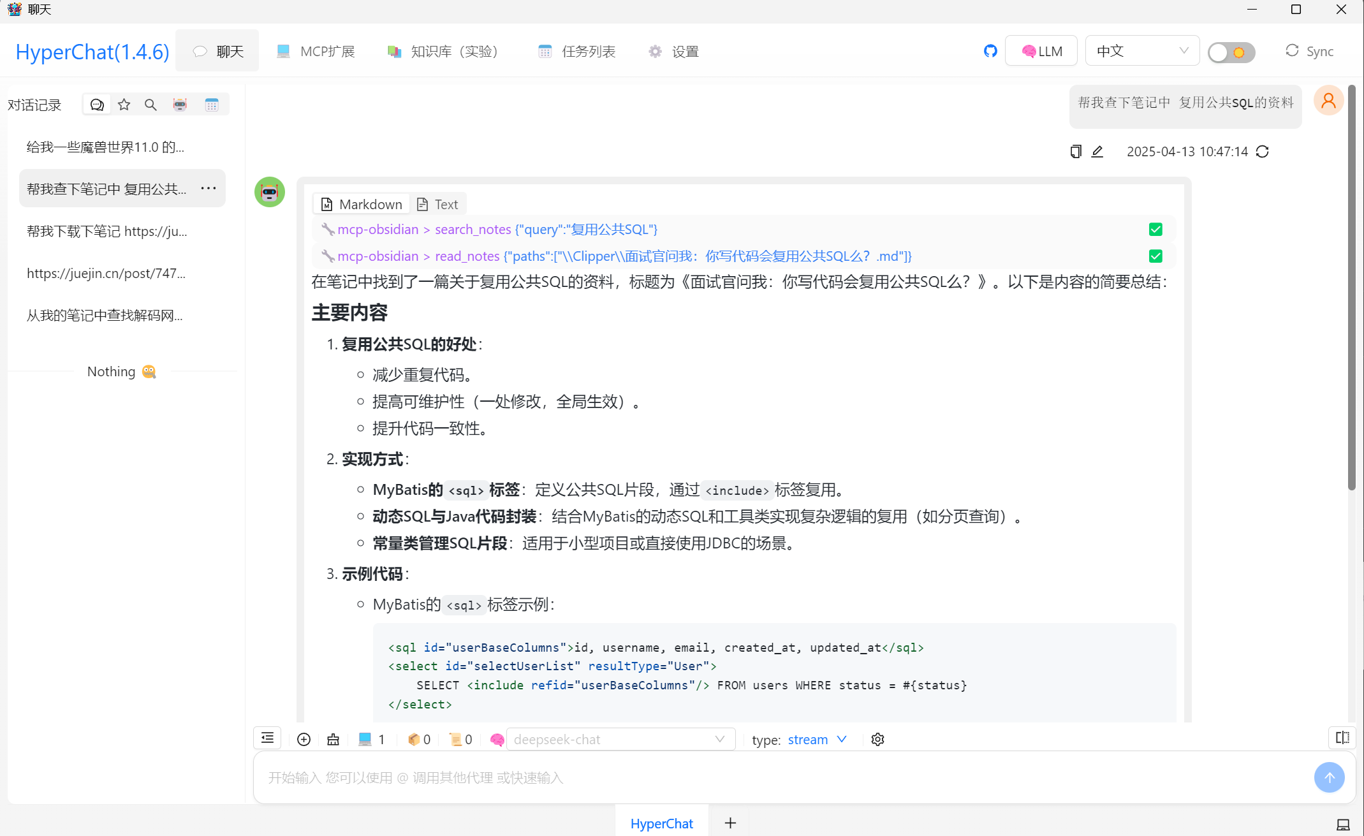
Task: Open more options for selected conversation
Action: point(209,188)
